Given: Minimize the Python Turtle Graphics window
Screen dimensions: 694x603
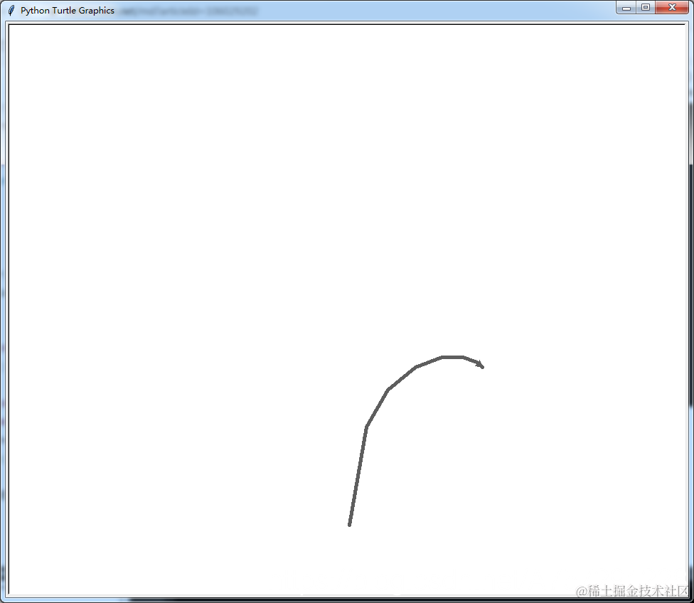Looking at the screenshot, I should pyautogui.click(x=626, y=8).
